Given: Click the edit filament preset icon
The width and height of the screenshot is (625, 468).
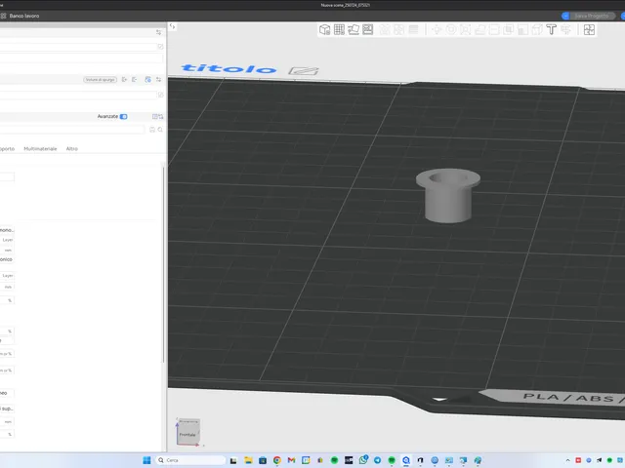Looking at the screenshot, I should click(x=160, y=95).
